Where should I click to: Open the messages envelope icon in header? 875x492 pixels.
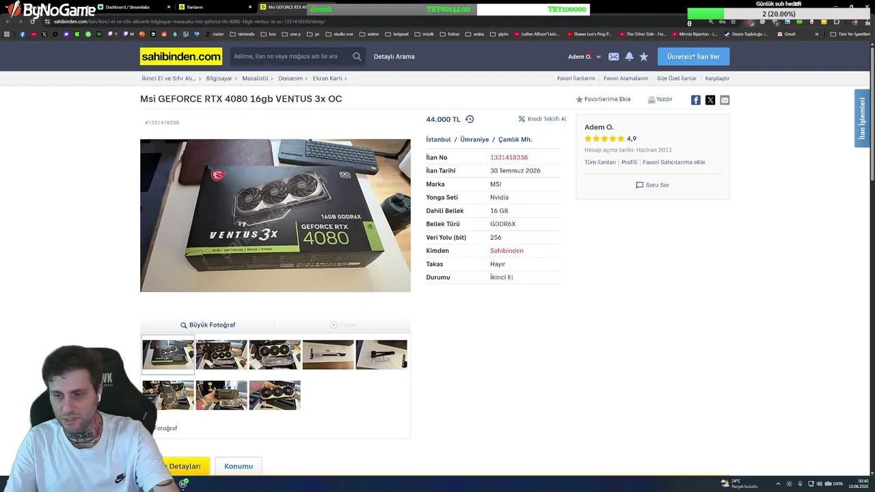click(x=614, y=57)
